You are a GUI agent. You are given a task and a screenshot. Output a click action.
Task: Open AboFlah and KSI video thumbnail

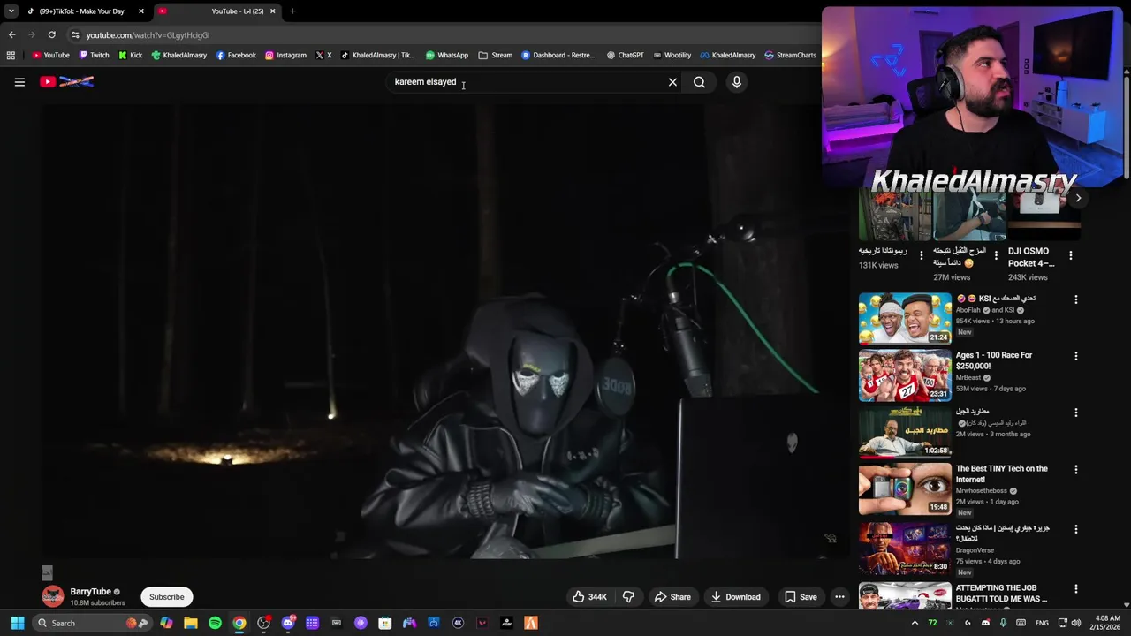[905, 318]
